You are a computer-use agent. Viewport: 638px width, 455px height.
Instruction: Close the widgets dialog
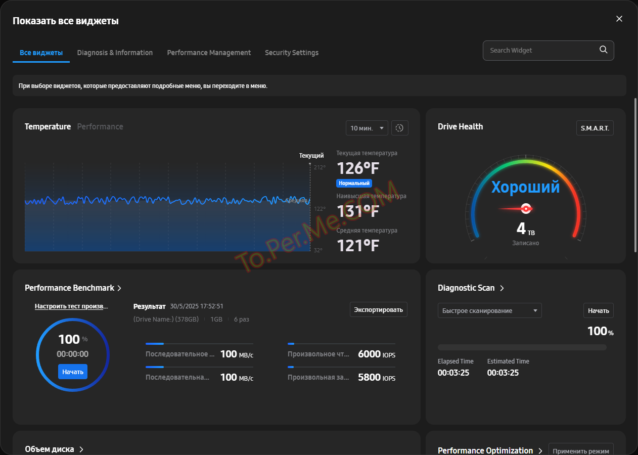point(619,19)
